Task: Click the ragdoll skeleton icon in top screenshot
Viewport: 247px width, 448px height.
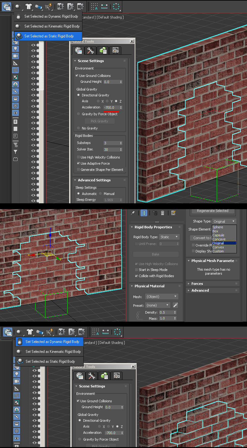Action: point(48,6)
